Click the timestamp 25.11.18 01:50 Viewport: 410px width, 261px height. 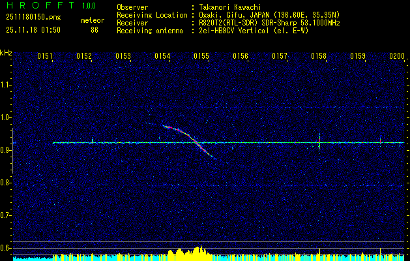[33, 30]
